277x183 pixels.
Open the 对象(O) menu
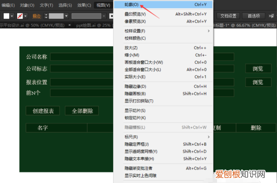[x=27, y=5]
